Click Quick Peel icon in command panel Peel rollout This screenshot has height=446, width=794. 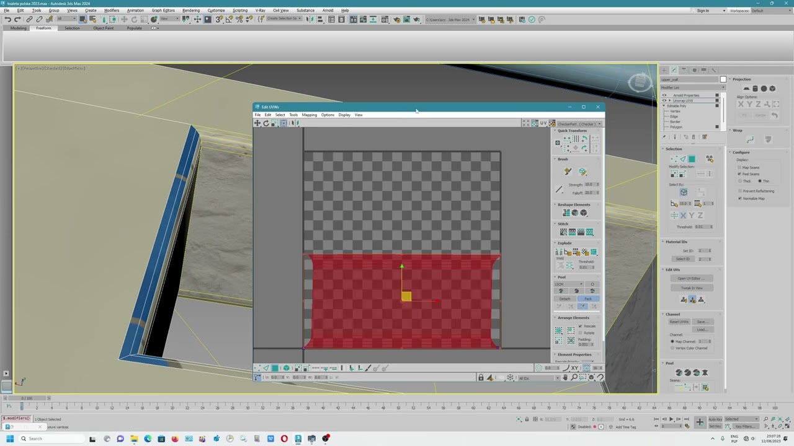pyautogui.click(x=679, y=373)
